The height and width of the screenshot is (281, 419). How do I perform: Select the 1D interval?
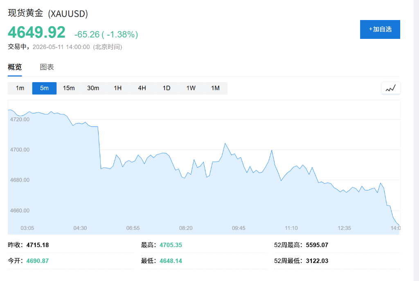pyautogui.click(x=167, y=88)
